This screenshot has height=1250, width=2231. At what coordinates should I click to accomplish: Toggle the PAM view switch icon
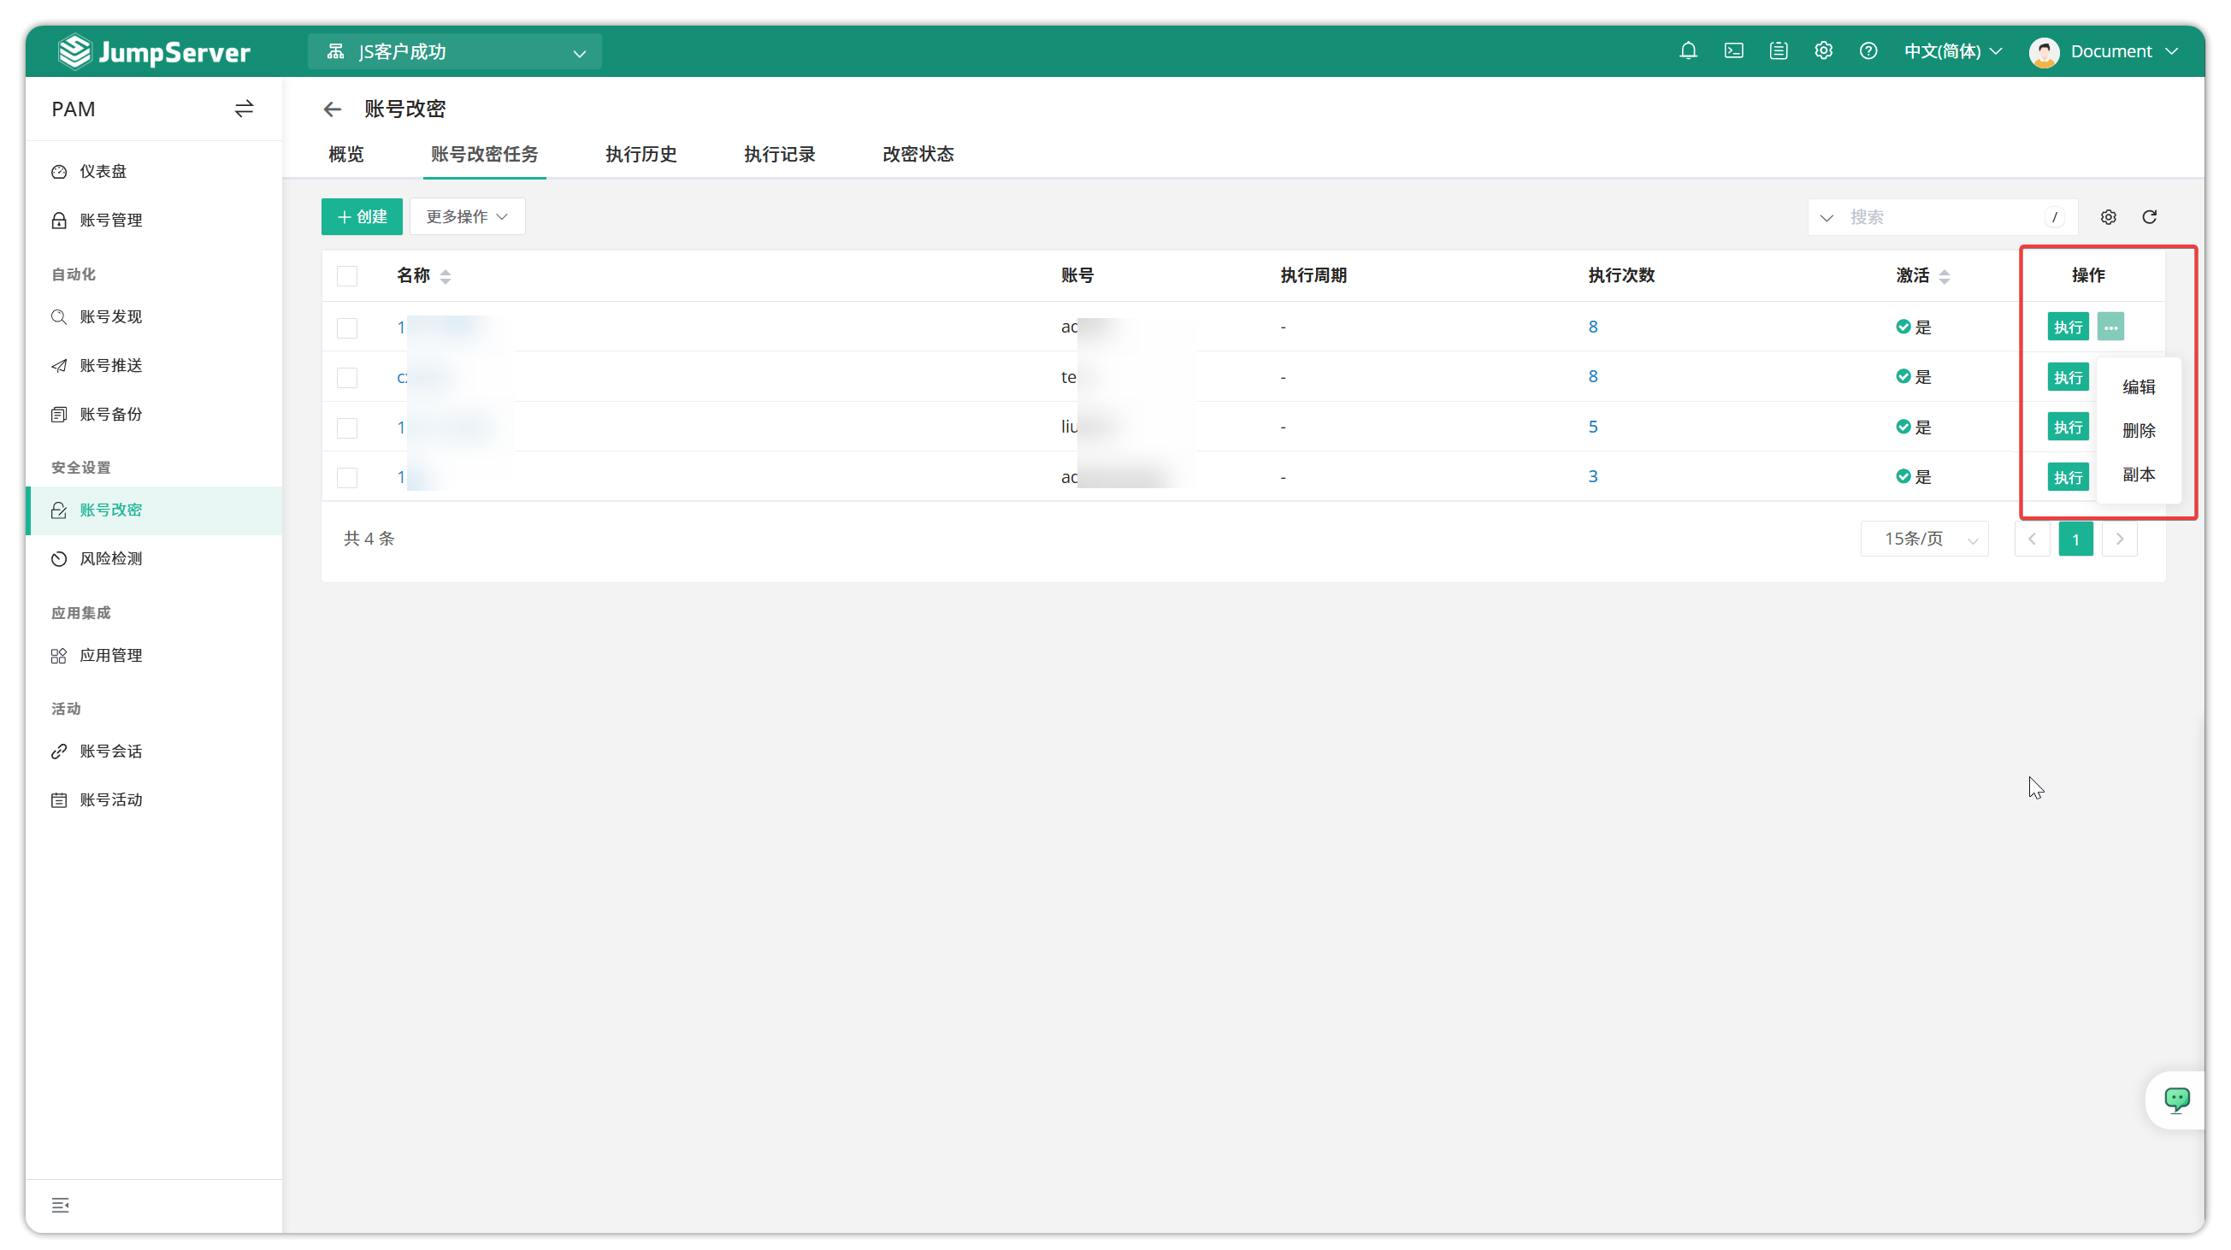[244, 109]
